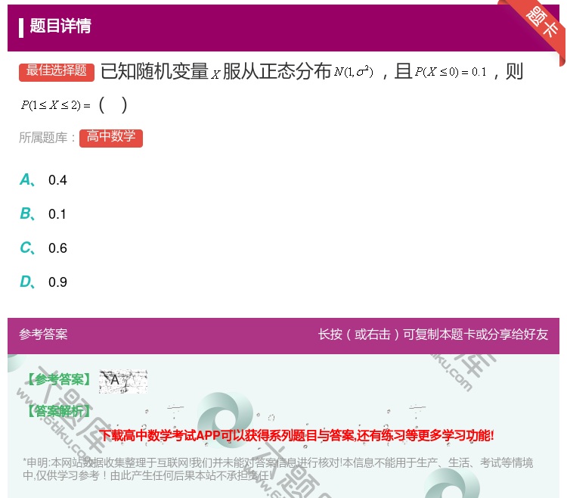Click the 最佳选择题 question type badge
567x498 pixels.
coord(57,71)
